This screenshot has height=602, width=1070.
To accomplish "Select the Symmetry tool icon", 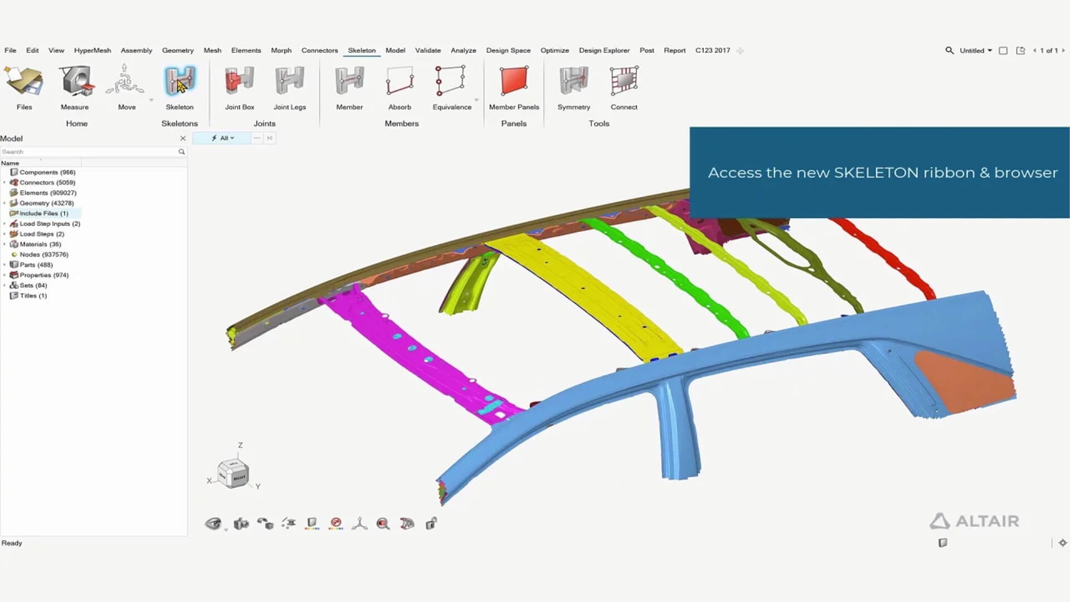I will pyautogui.click(x=573, y=81).
